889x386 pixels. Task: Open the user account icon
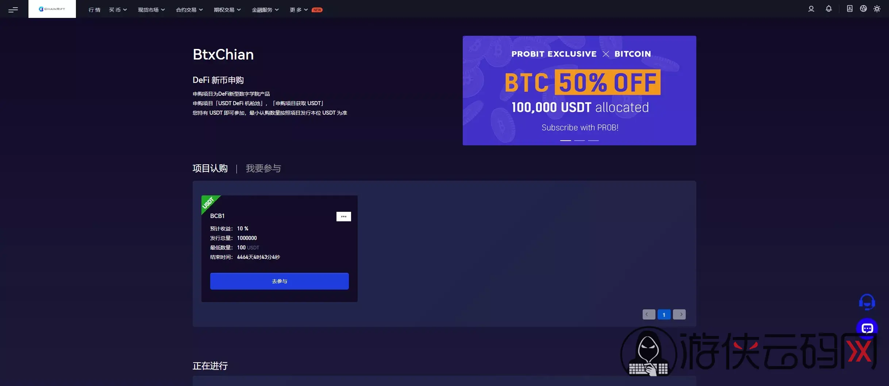coord(811,9)
